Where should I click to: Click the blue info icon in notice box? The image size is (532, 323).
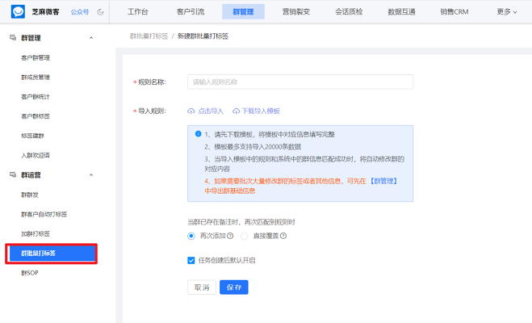point(199,134)
